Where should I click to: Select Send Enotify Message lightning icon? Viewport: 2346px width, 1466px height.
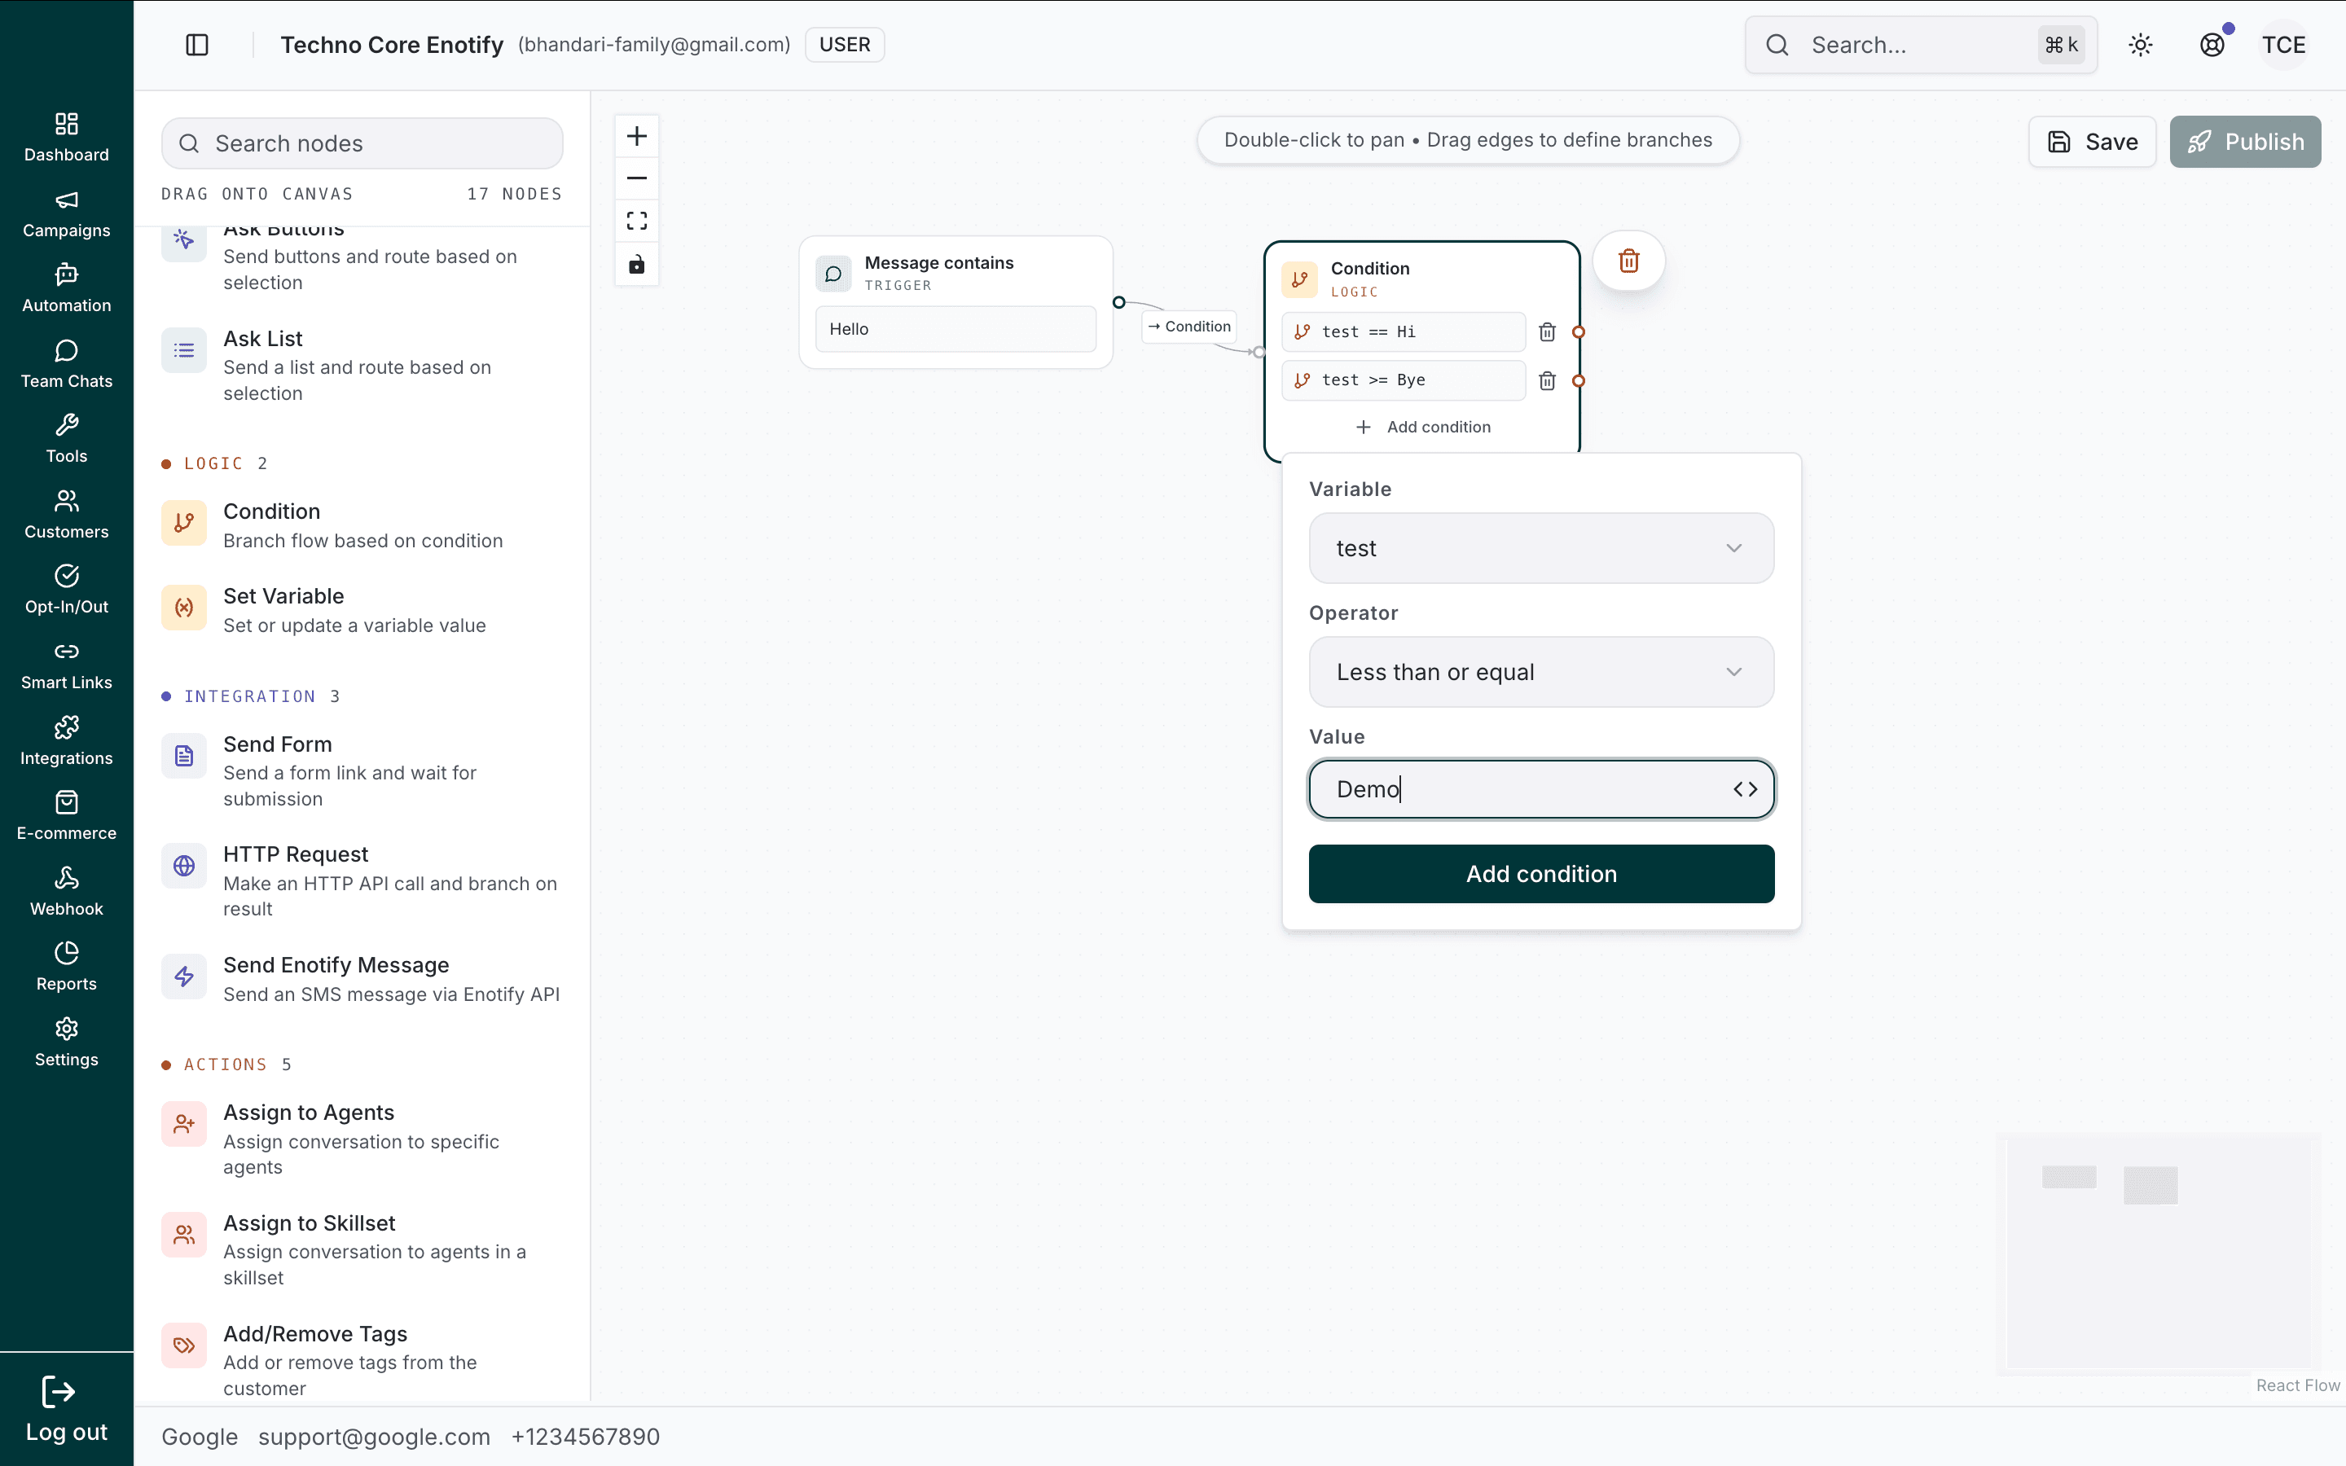(184, 977)
